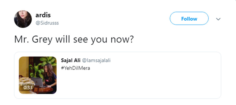Screen dimensions: 236x105
Task: Click the word 'Grey' in the tweet
Action: coord(42,39)
